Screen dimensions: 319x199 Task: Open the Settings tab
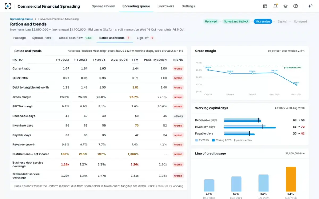coord(188,6)
